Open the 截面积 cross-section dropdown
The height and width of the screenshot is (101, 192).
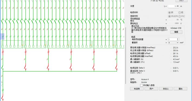click(x=178, y=43)
